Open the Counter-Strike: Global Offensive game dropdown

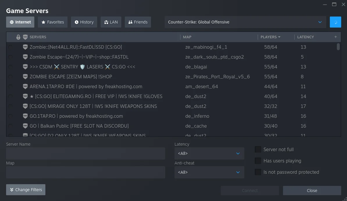click(x=245, y=22)
